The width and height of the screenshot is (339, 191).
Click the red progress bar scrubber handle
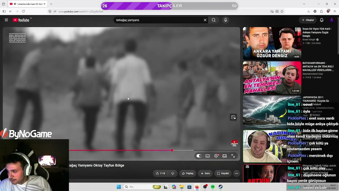coord(172,150)
